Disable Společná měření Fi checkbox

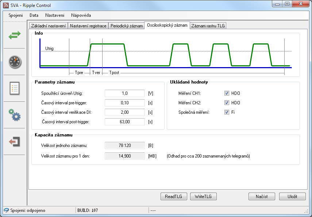point(227,112)
